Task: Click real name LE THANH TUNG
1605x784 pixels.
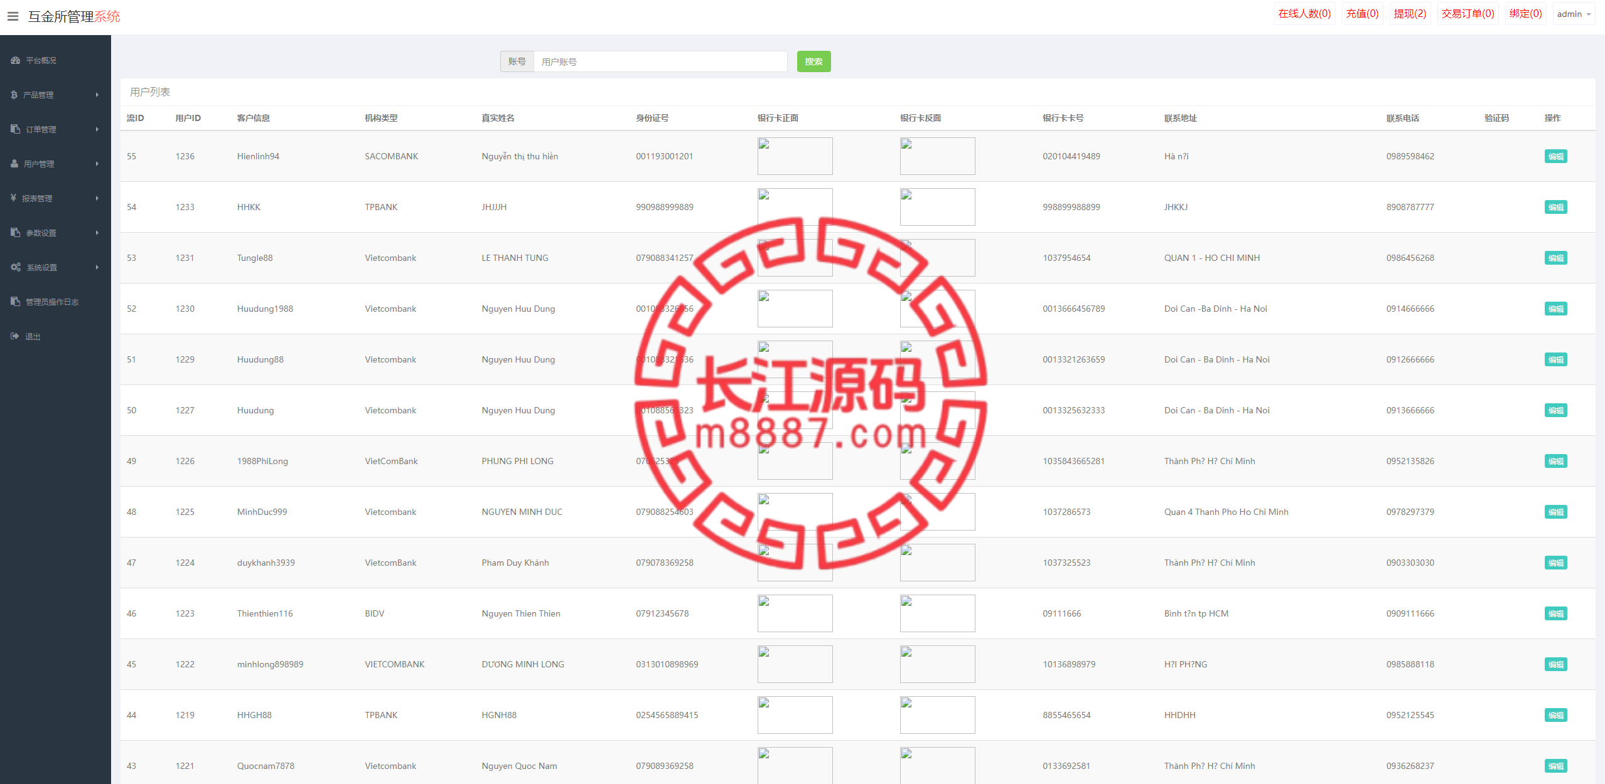Action: 515,258
